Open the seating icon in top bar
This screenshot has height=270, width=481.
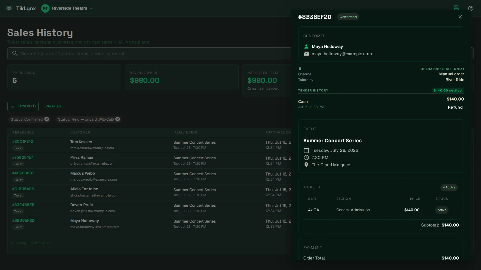pos(456,8)
